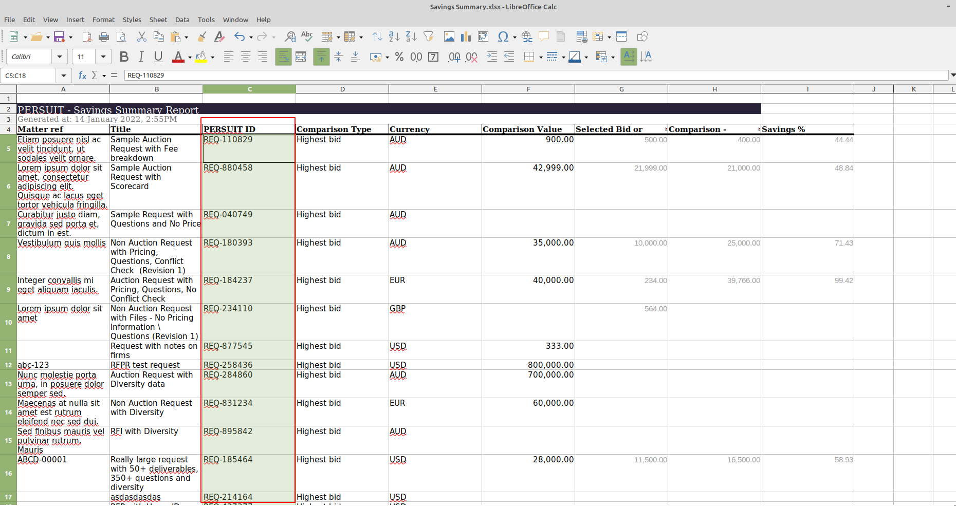The image size is (956, 506).
Task: Expand the font size 11 dropdown
Action: coord(103,57)
